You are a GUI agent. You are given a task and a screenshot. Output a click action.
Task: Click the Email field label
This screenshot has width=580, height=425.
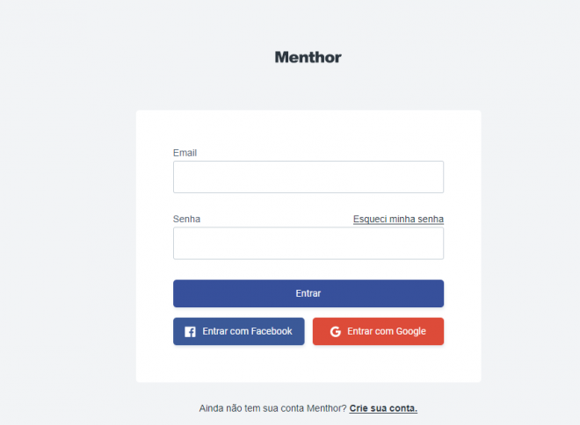pos(185,153)
